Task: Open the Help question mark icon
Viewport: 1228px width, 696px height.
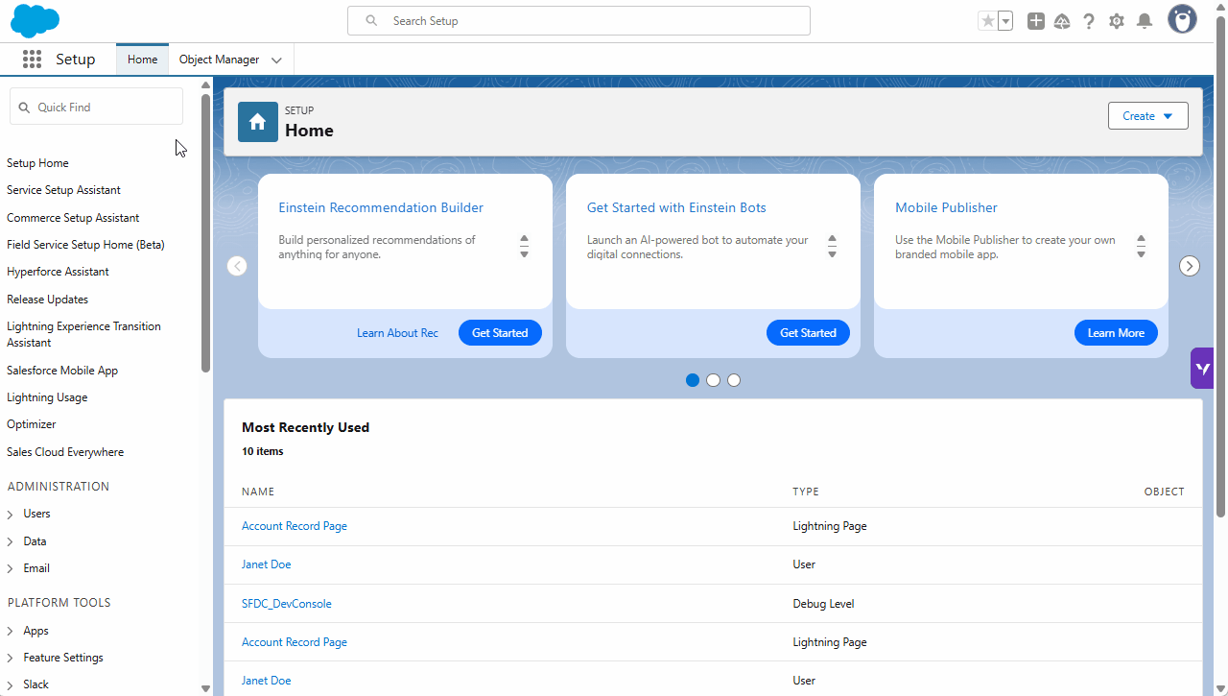Action: pyautogui.click(x=1089, y=21)
